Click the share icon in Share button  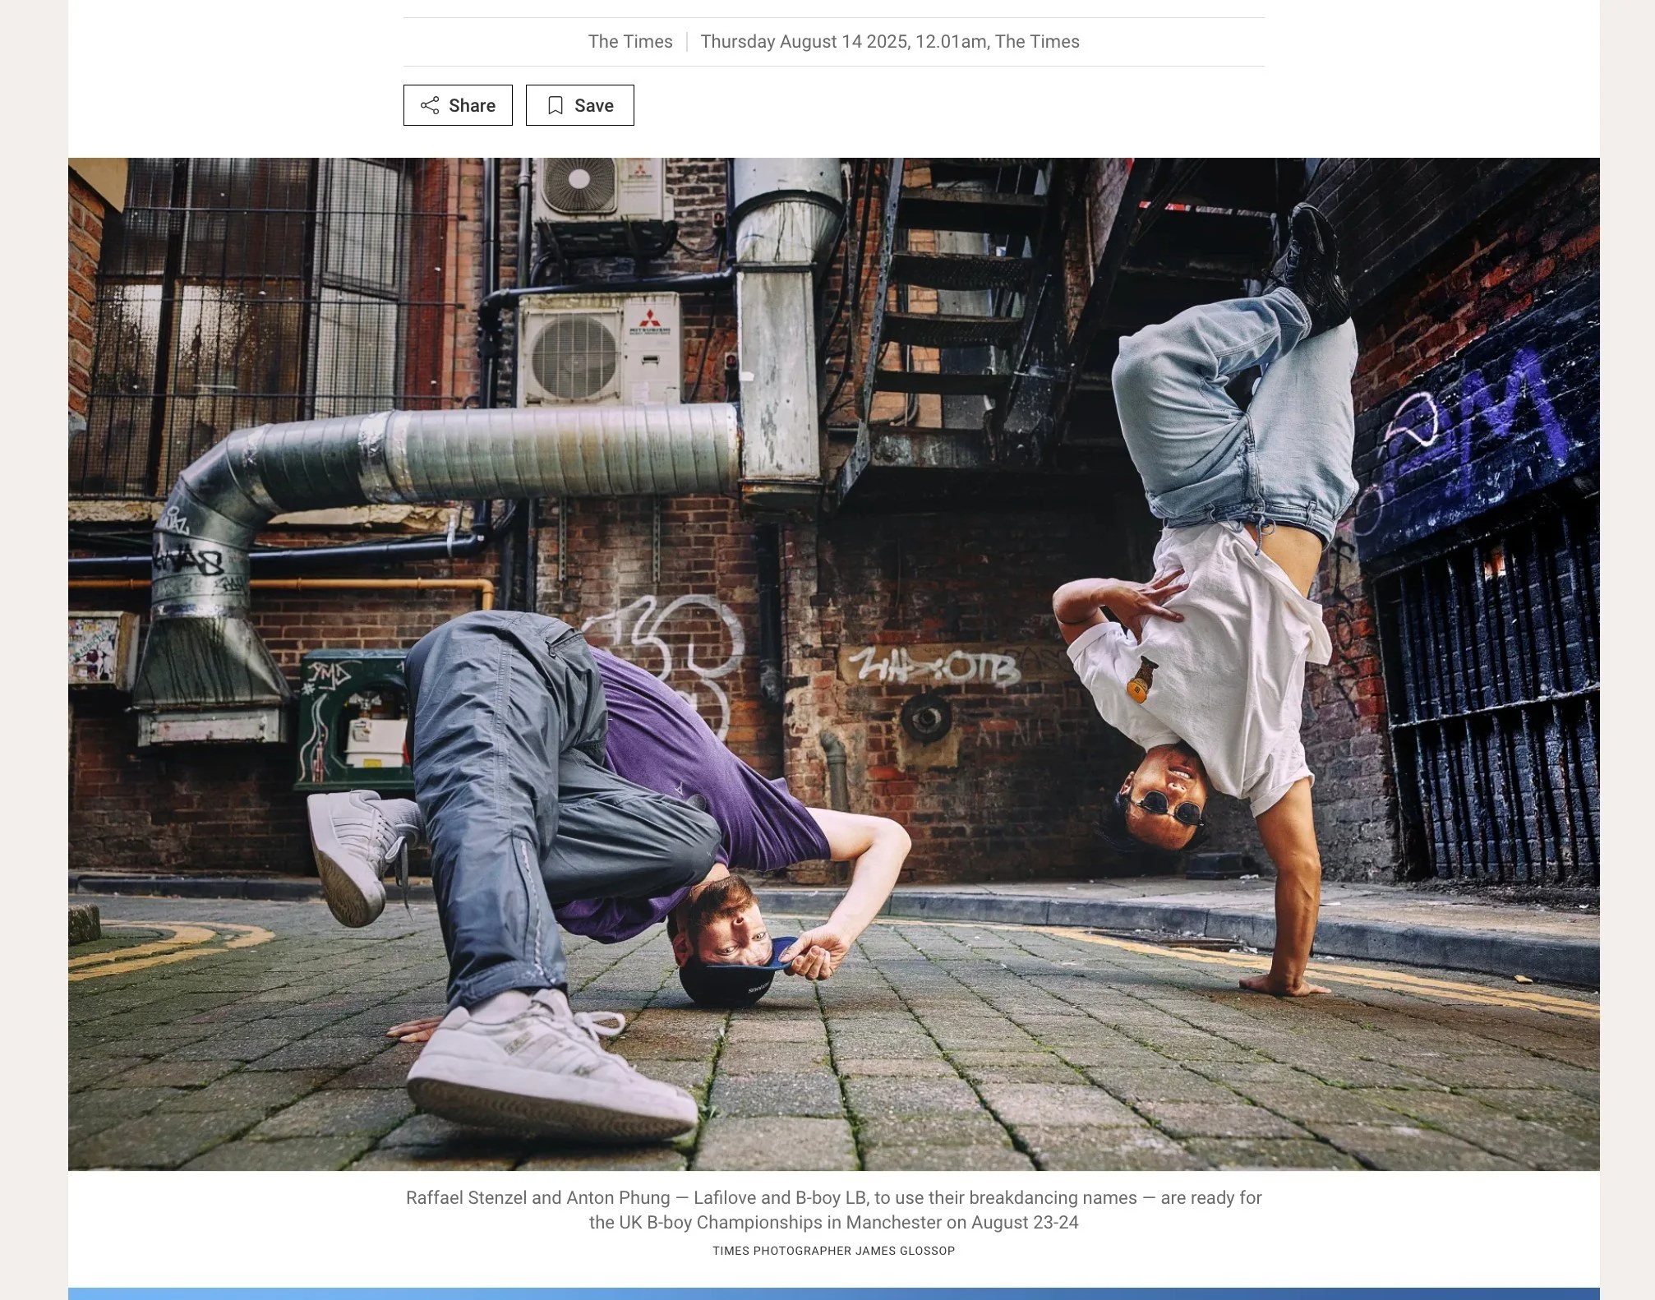[x=430, y=105]
